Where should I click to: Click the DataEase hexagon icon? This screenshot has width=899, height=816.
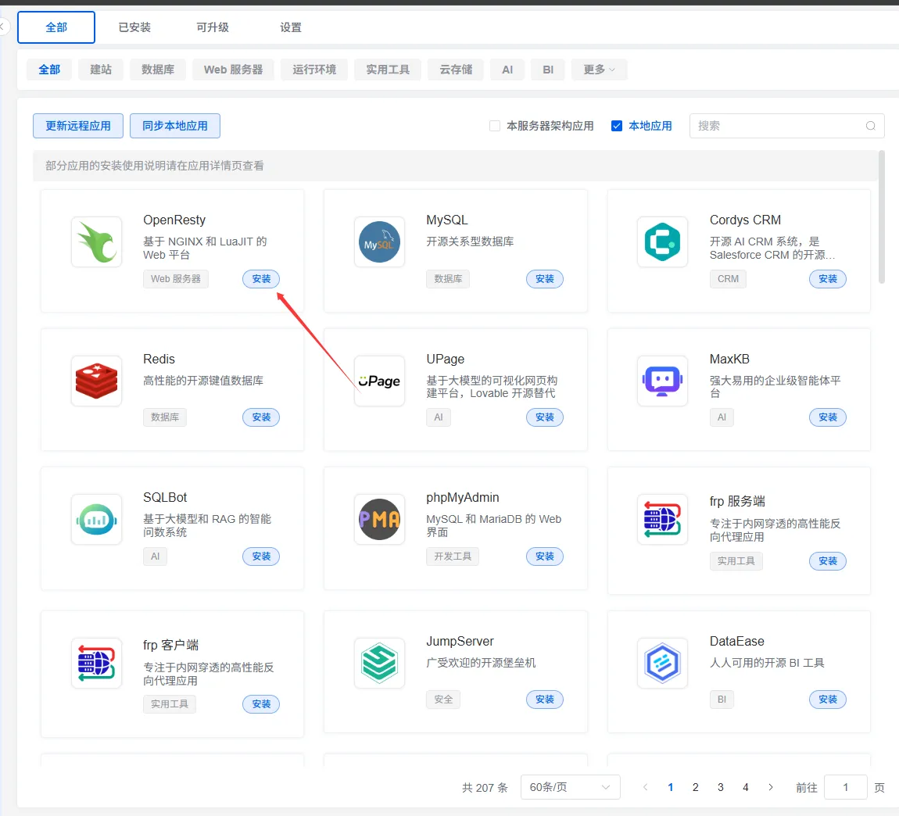(662, 664)
